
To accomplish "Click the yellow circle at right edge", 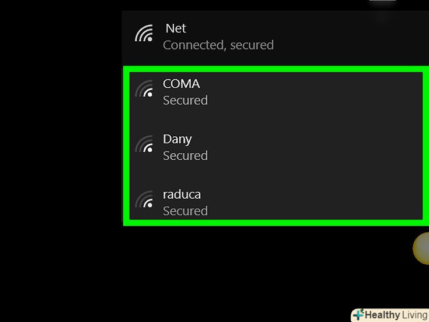I will (x=422, y=248).
